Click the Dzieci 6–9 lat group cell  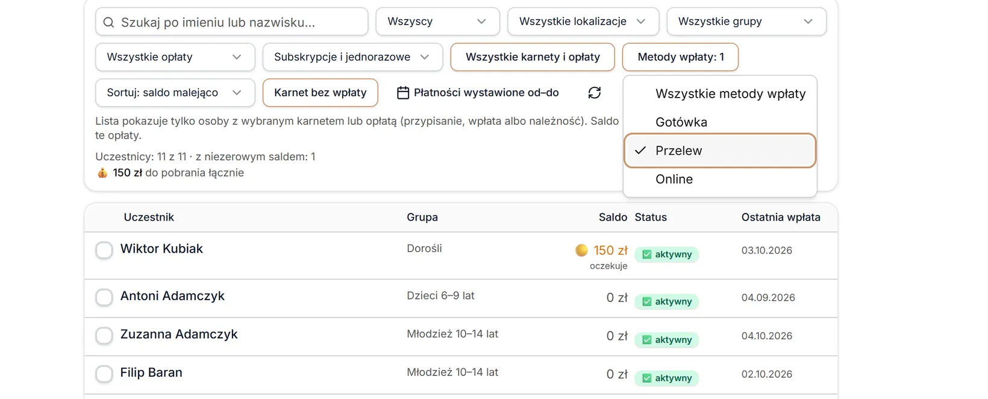pos(440,296)
